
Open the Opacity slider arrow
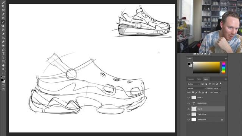click(x=220, y=88)
